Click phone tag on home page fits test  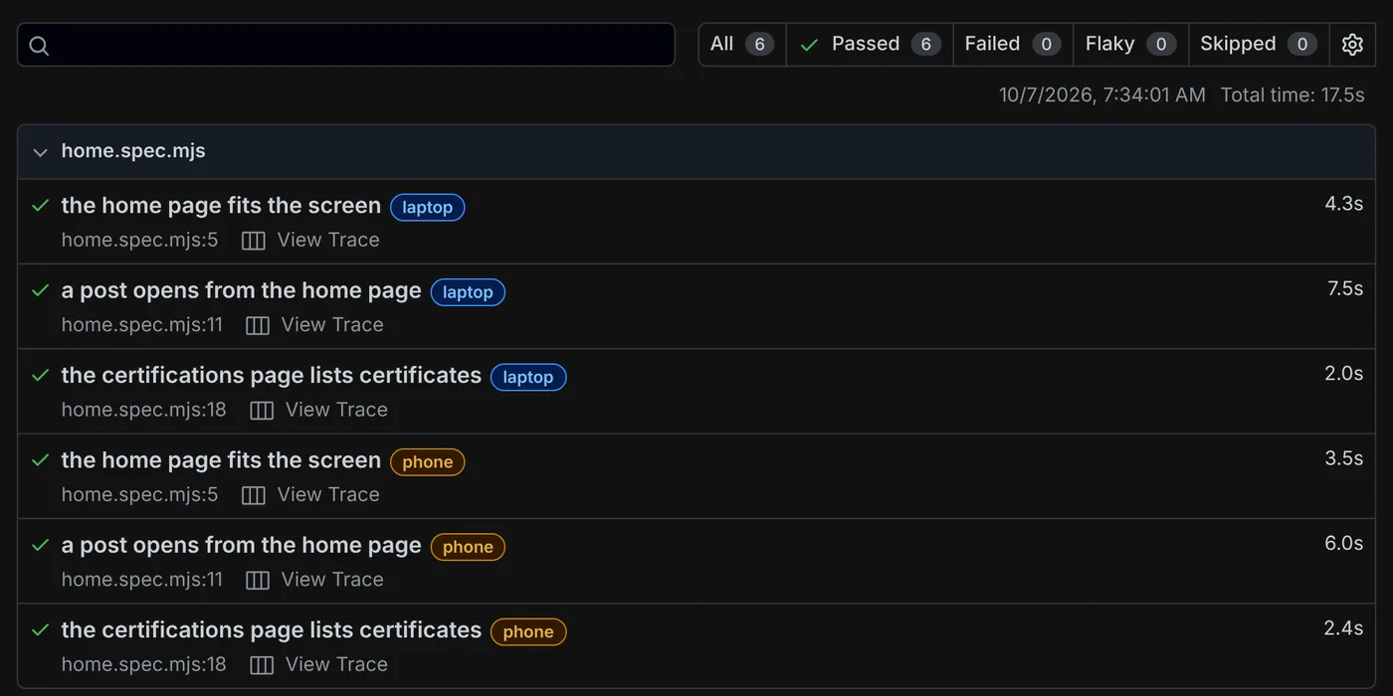coord(428,462)
